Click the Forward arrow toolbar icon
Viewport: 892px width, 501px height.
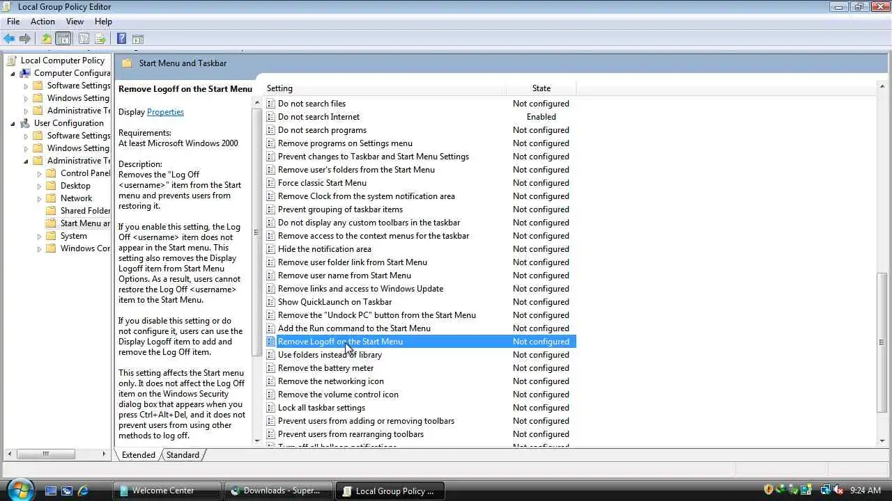(x=25, y=39)
